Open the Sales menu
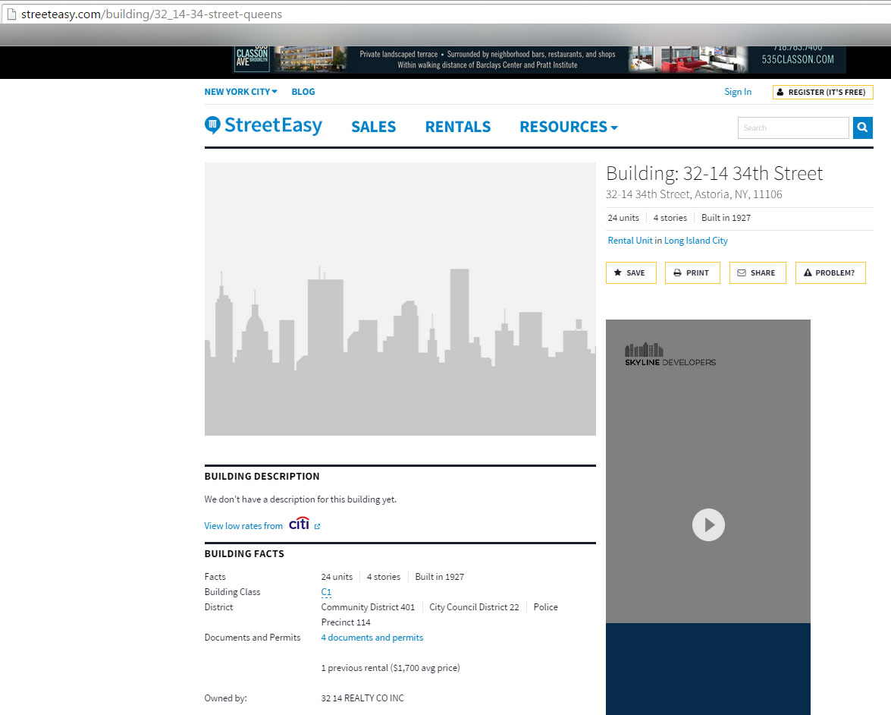891x715 pixels. [x=373, y=127]
